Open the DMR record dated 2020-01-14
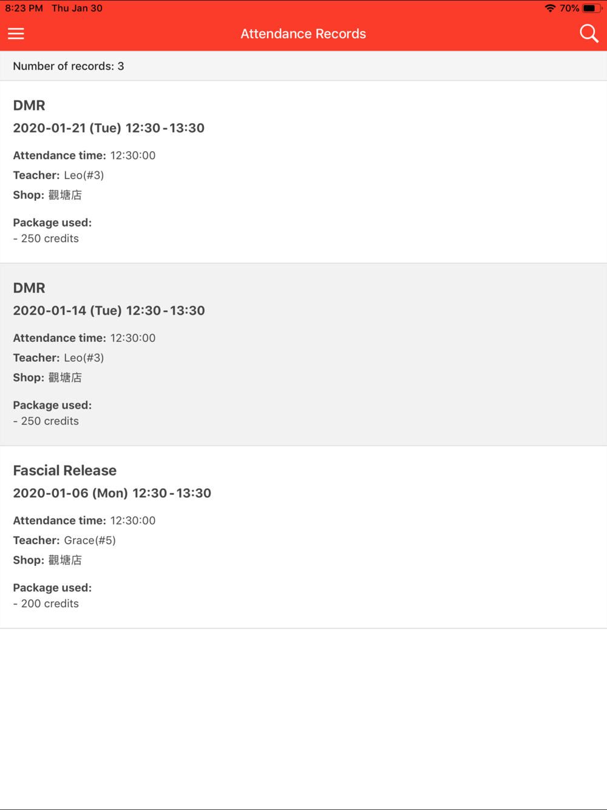Image resolution: width=607 pixels, height=810 pixels. point(303,355)
